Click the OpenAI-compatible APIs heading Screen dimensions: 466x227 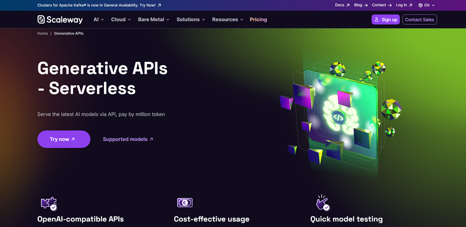click(80, 219)
